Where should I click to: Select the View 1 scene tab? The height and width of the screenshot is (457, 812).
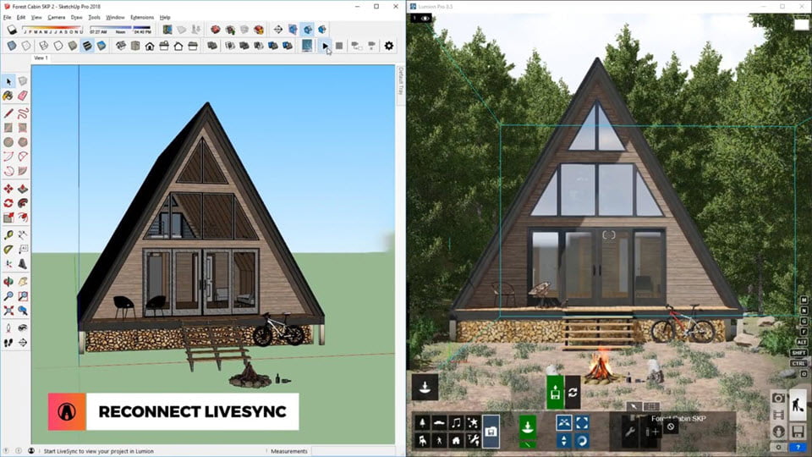coord(41,58)
